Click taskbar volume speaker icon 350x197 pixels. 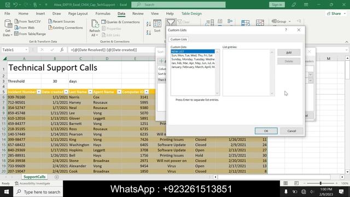point(312,192)
